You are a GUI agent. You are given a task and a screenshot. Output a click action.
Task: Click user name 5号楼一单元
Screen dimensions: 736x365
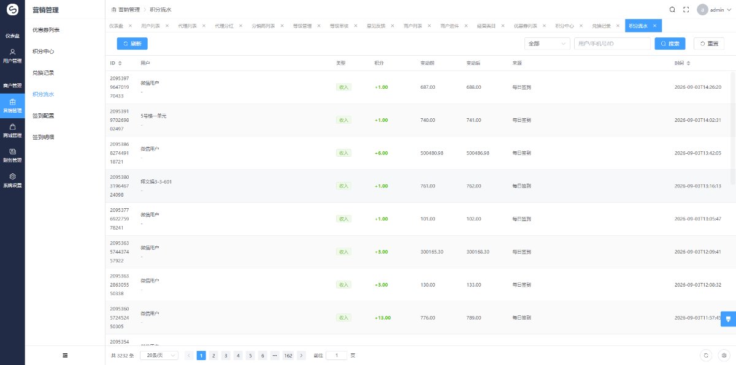[153, 116]
